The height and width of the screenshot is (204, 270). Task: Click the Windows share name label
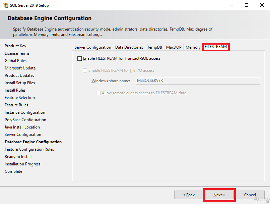111,81
